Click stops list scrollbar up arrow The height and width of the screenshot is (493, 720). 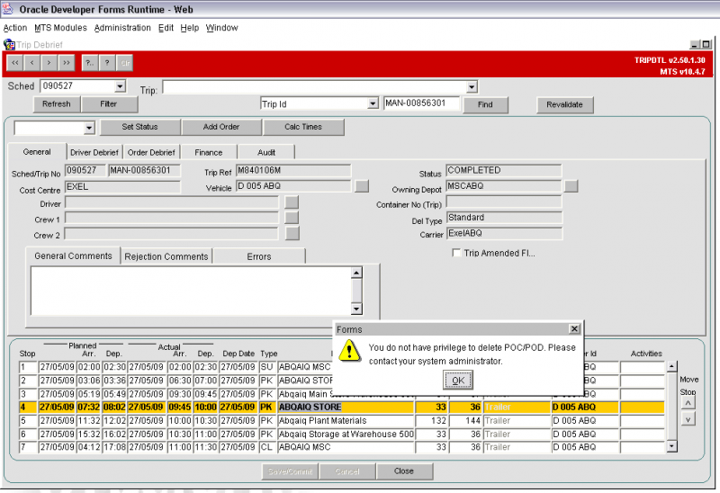[671, 366]
